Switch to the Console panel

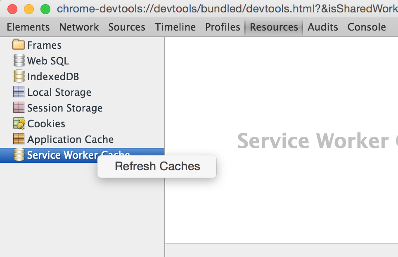pyautogui.click(x=366, y=27)
